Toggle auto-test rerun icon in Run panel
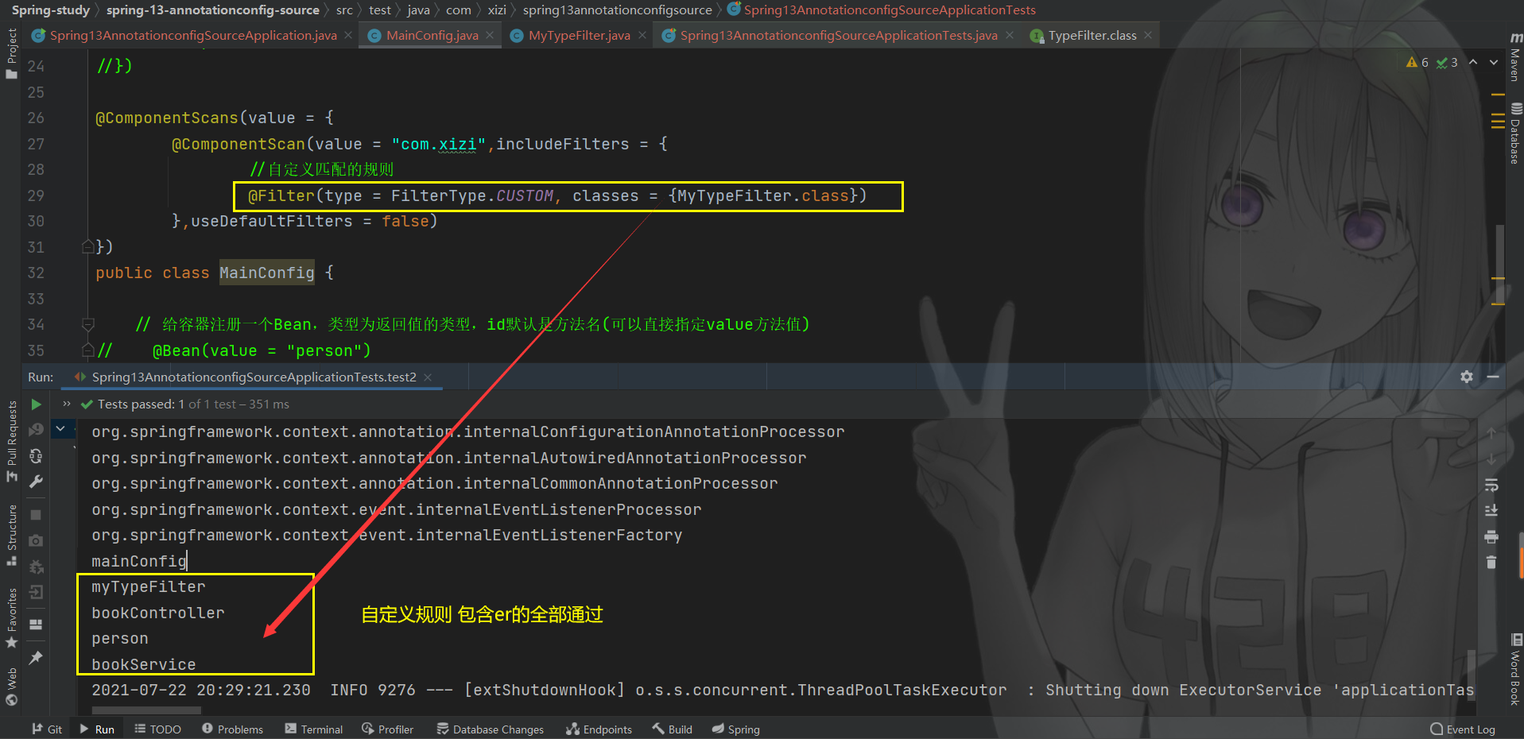Viewport: 1524px width, 739px height. 36,456
